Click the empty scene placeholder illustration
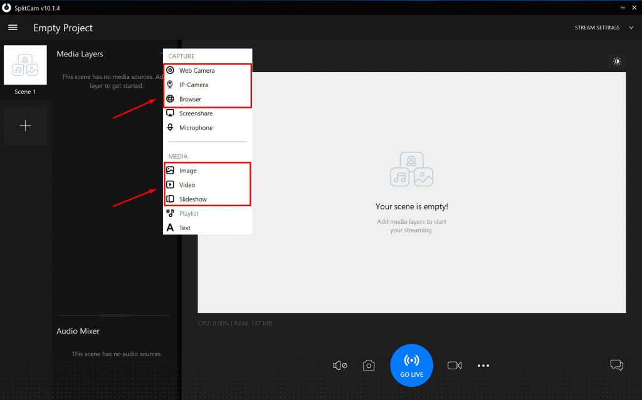642x400 pixels. (411, 169)
